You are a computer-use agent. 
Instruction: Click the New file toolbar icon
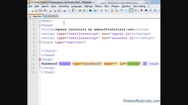point(32,10)
